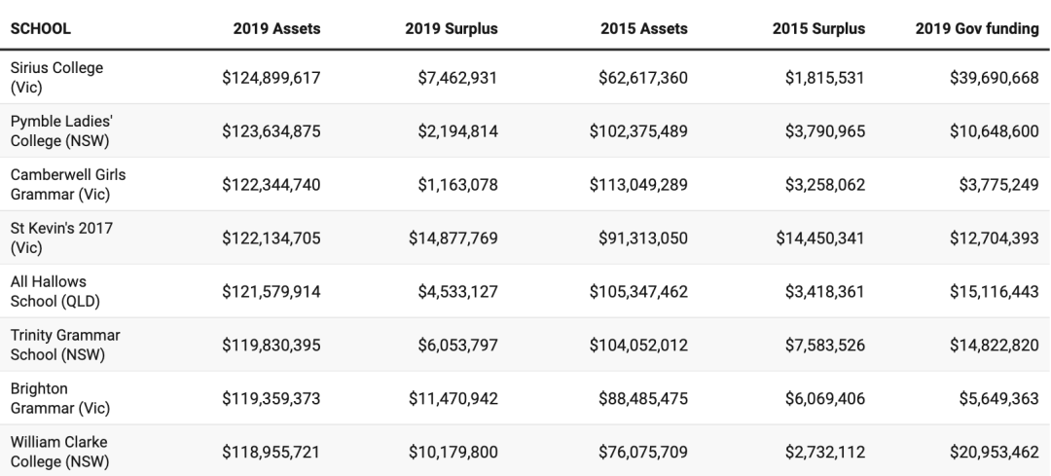
Task: Click the 2015 Assets column header
Action: [643, 29]
